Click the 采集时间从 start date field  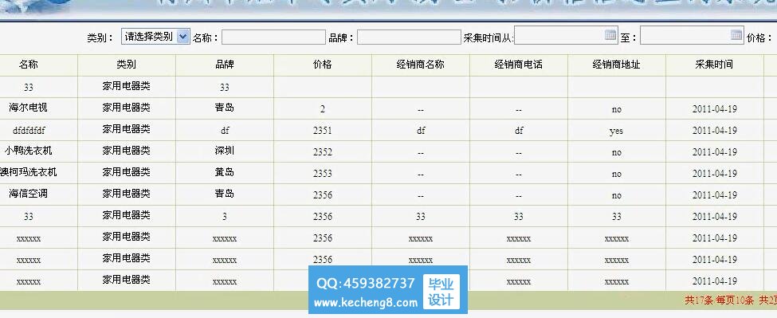pos(566,35)
